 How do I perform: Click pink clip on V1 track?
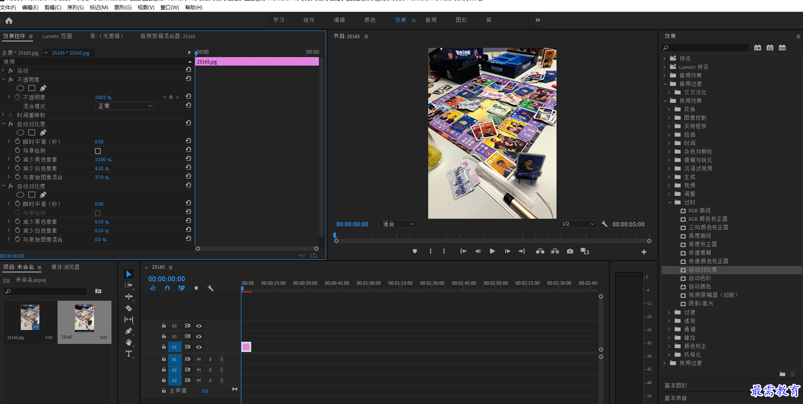tap(246, 347)
